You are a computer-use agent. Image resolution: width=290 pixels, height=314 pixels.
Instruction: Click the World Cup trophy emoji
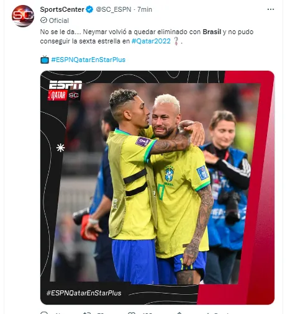tap(176, 41)
